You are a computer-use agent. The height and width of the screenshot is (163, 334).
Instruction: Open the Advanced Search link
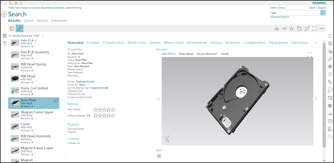pyautogui.click(x=280, y=17)
